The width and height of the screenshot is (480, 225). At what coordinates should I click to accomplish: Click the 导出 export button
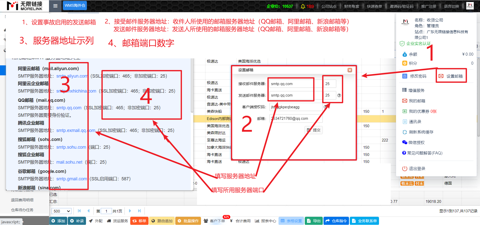click(314, 221)
